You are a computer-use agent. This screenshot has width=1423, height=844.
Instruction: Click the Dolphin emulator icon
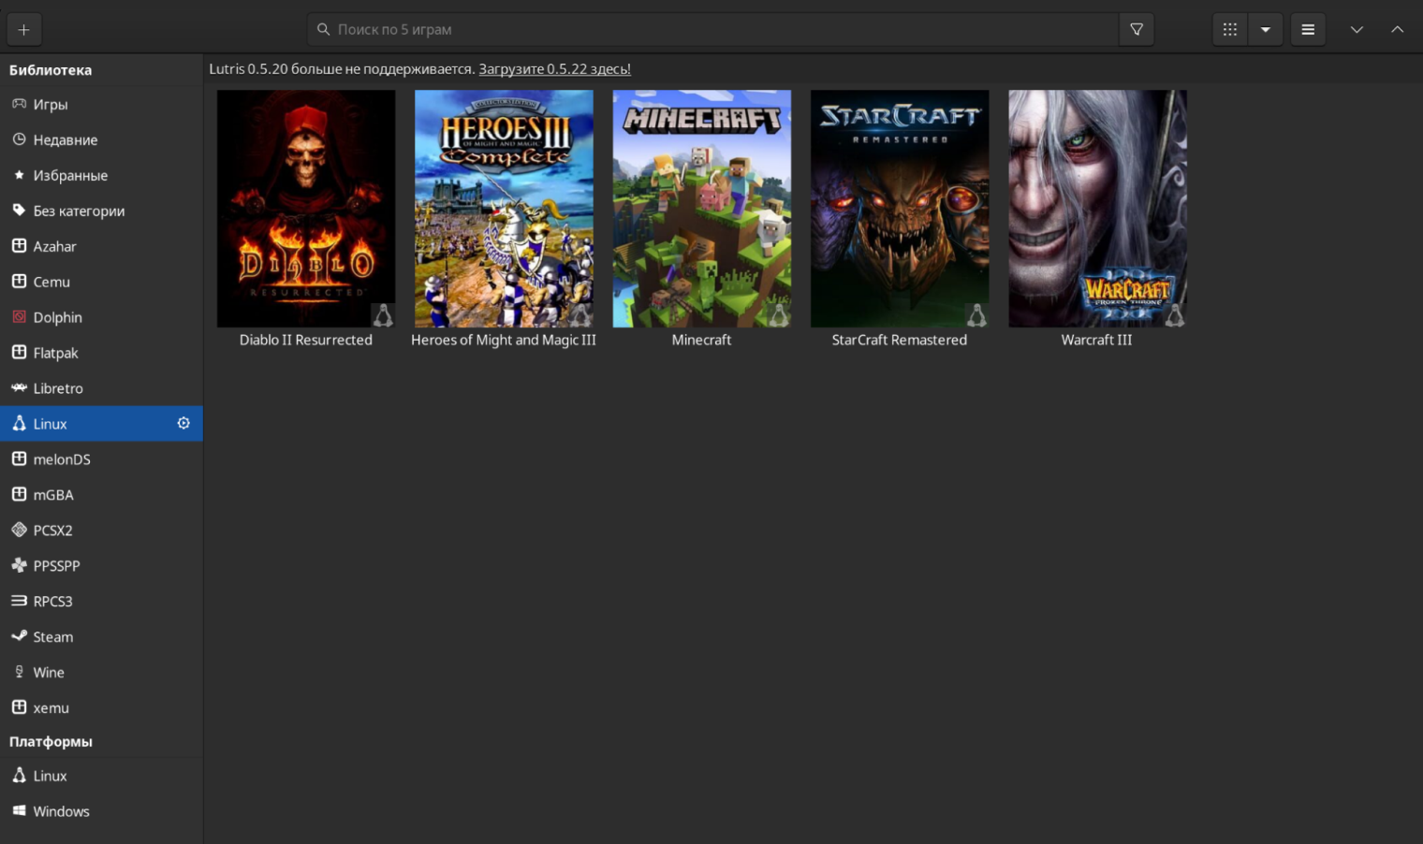coord(19,316)
